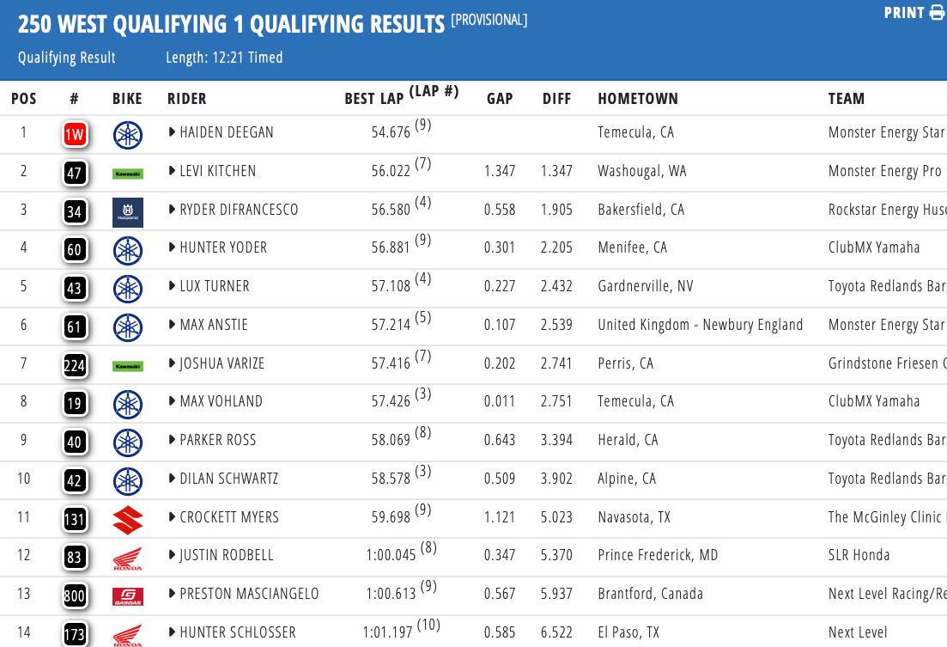Click Crockett Myers' Suzuki bike logo
This screenshot has height=647, width=947.
point(128,519)
